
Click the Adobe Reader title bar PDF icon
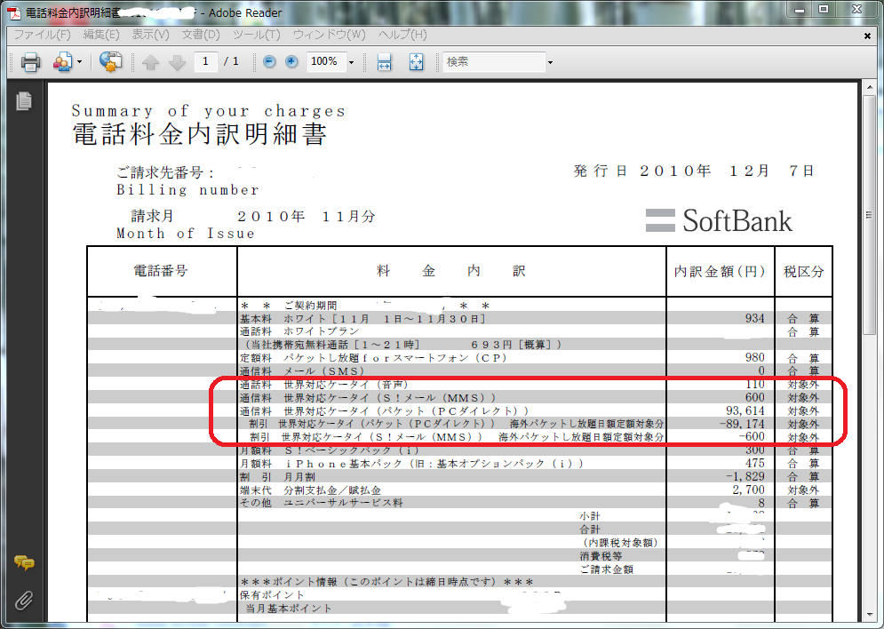coord(14,12)
